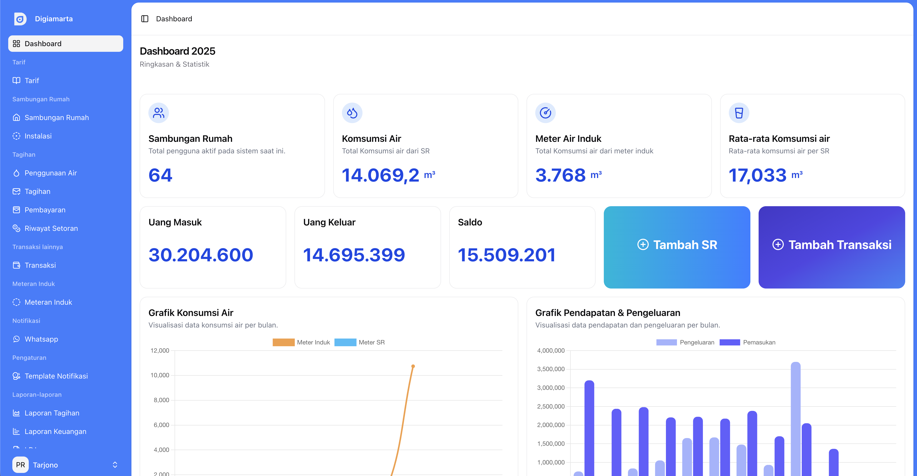Toggle the sidebar panel icon

(x=145, y=19)
